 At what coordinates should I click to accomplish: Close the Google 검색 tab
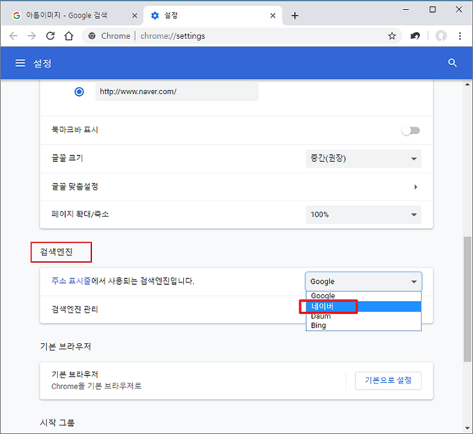(135, 16)
